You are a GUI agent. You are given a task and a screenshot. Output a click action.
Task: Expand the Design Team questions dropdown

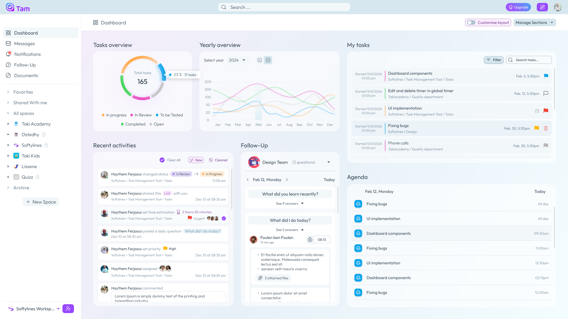(329, 162)
